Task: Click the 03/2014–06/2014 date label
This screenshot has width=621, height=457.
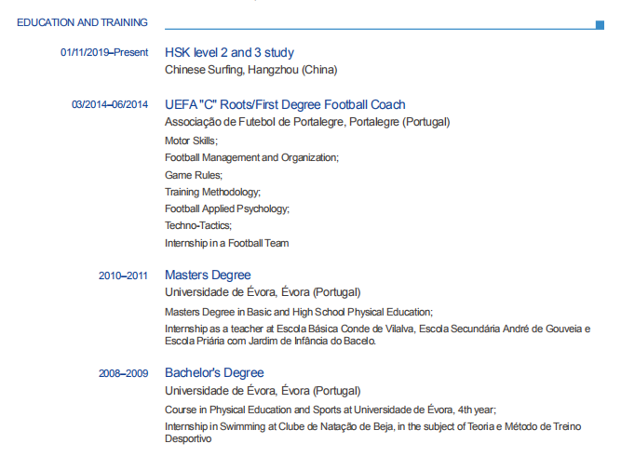Action: (x=110, y=105)
